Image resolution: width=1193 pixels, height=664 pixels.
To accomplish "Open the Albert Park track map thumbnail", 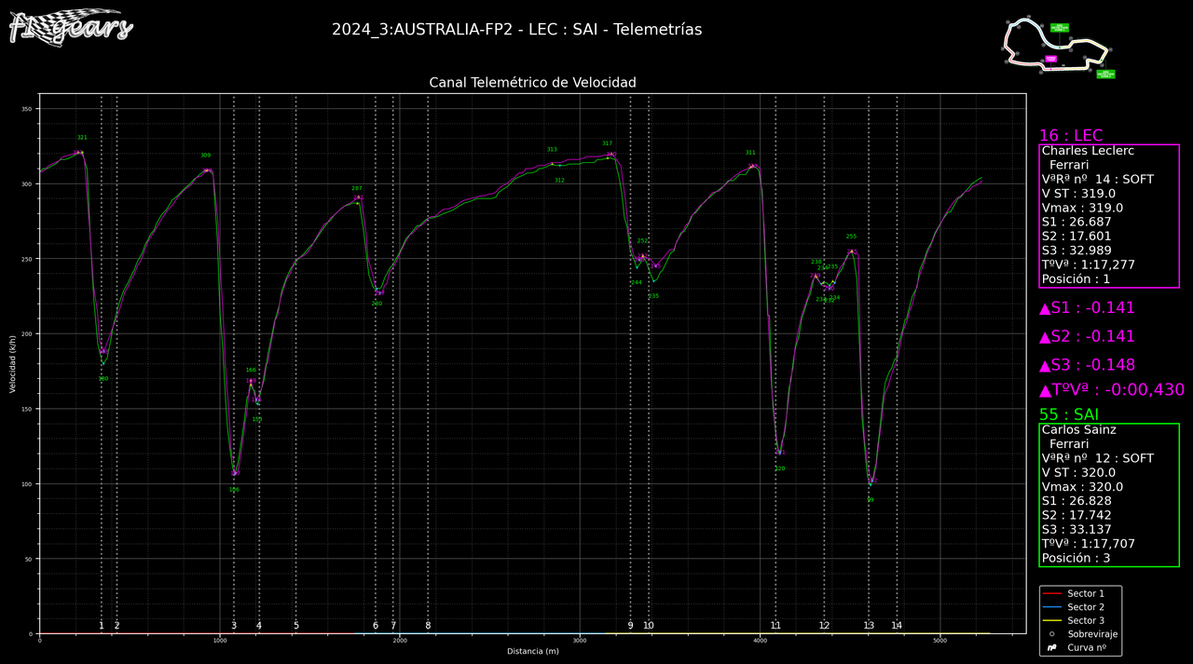I will (1059, 47).
